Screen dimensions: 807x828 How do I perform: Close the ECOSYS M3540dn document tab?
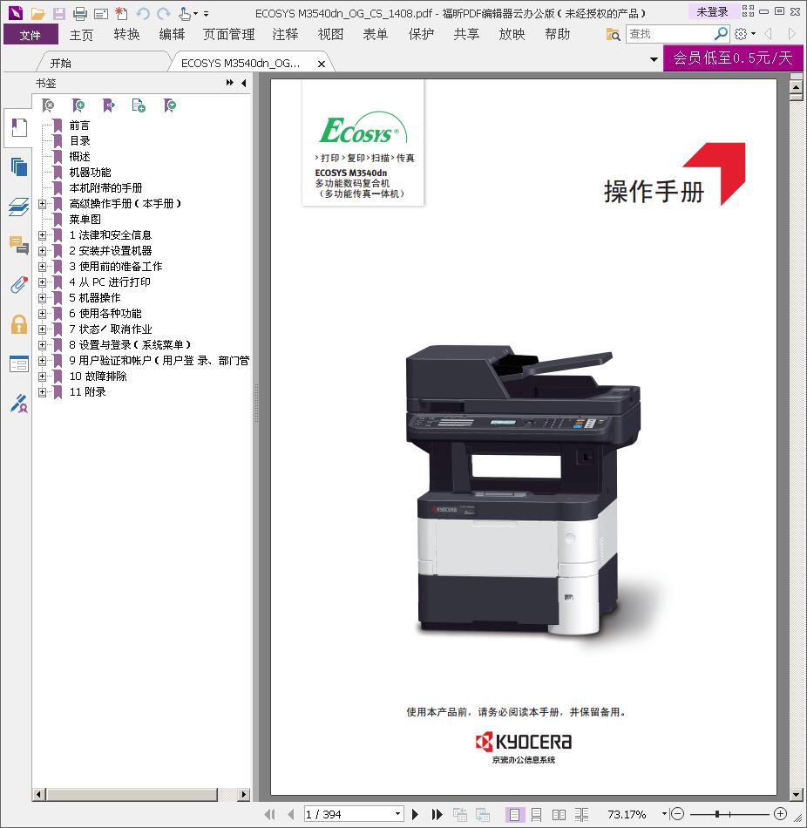point(321,64)
